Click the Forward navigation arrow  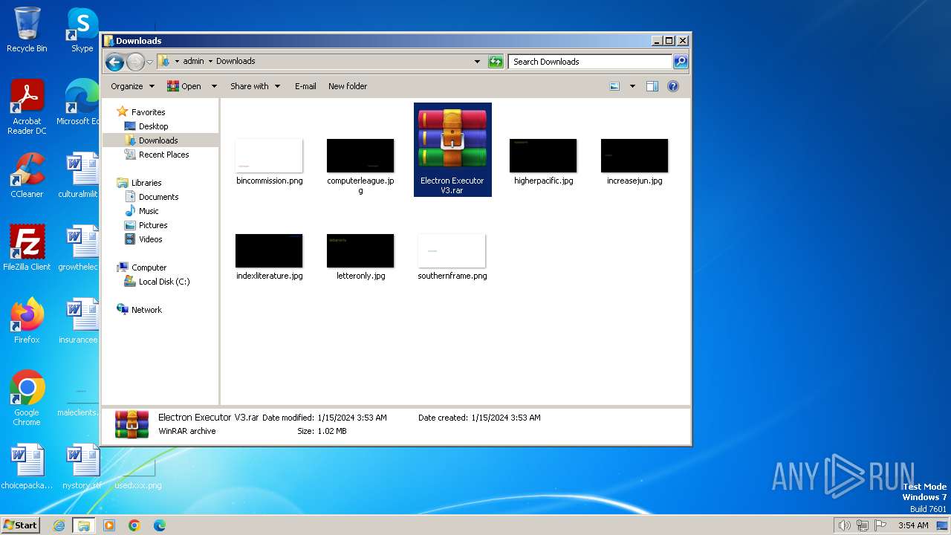135,62
